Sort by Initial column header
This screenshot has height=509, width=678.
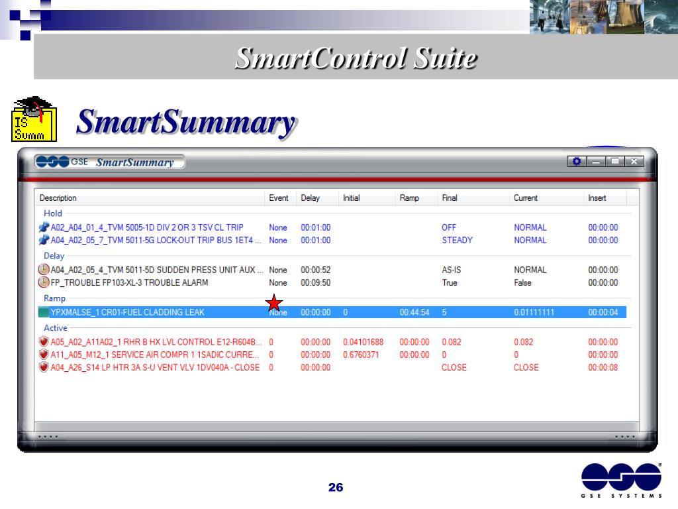click(x=367, y=198)
